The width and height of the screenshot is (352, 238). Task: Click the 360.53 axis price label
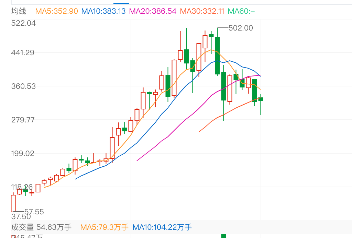pyautogui.click(x=24, y=86)
